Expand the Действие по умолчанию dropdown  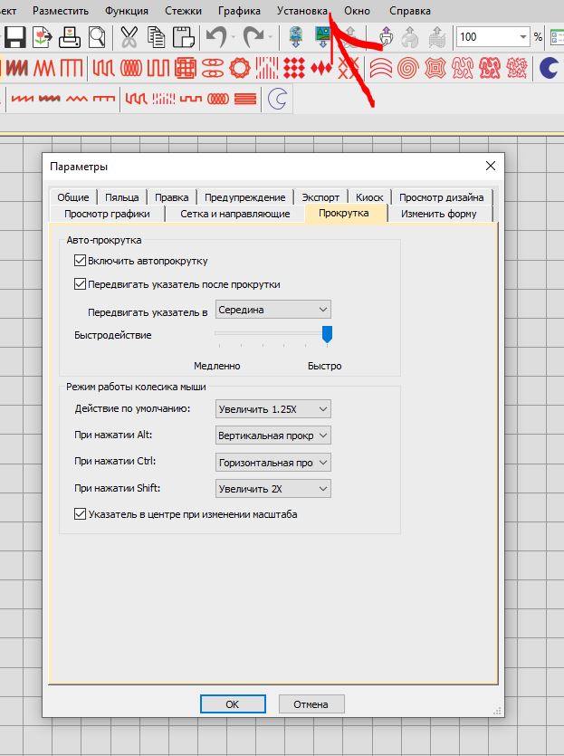tap(273, 409)
